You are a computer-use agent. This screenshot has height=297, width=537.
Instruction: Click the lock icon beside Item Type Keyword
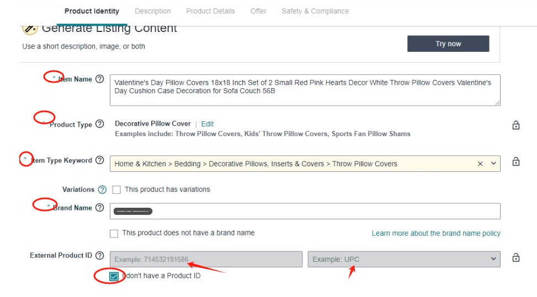click(x=516, y=161)
